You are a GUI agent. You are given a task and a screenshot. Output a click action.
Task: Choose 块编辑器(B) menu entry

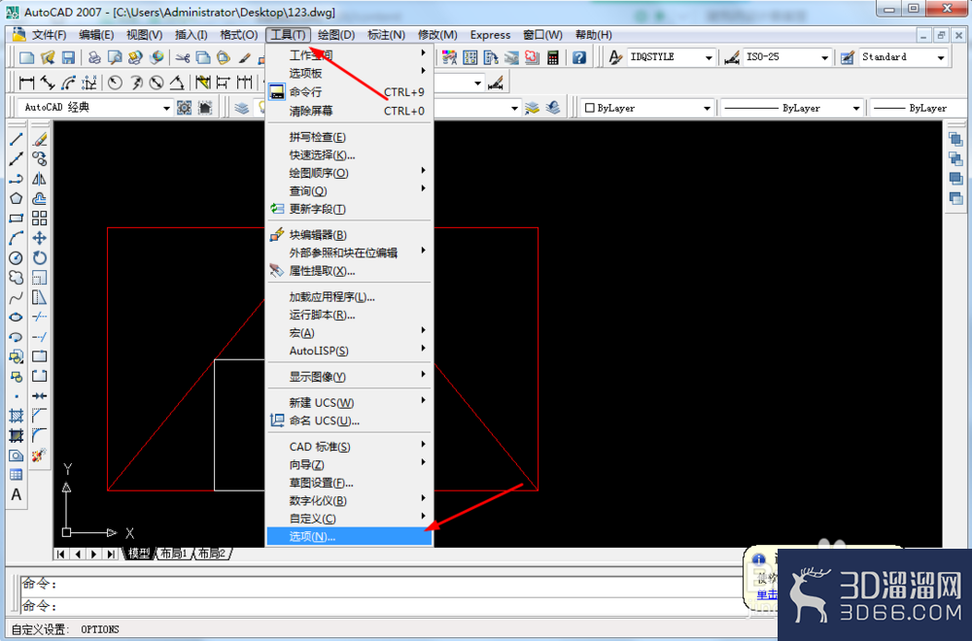350,235
